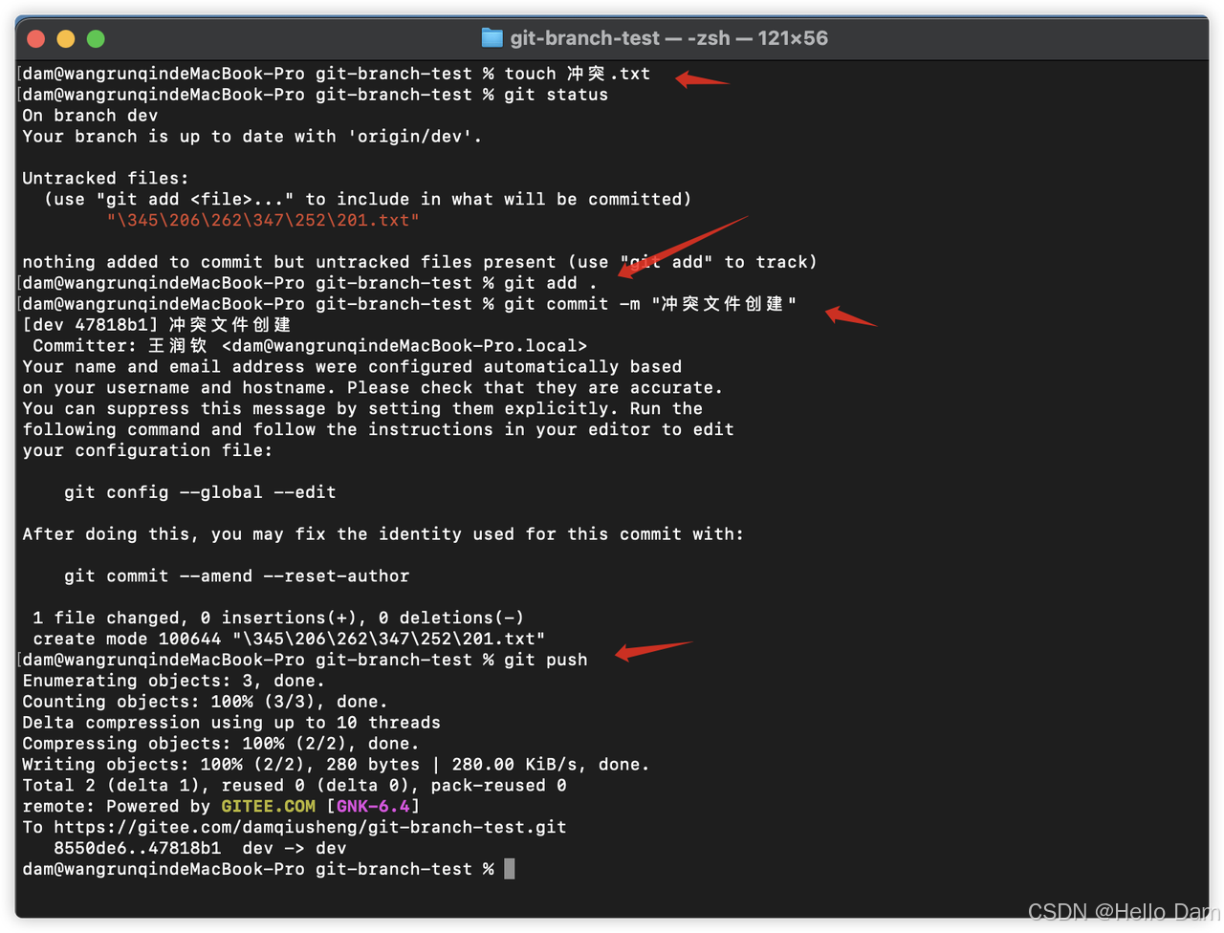Click 'After doing this, you may fix' line
The width and height of the screenshot is (1224, 933).
point(383,534)
